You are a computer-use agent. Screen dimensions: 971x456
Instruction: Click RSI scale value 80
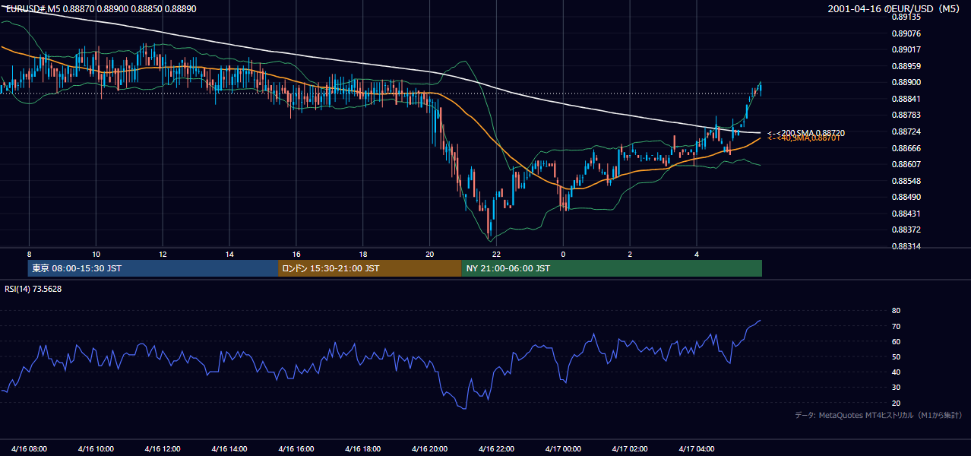coord(897,311)
